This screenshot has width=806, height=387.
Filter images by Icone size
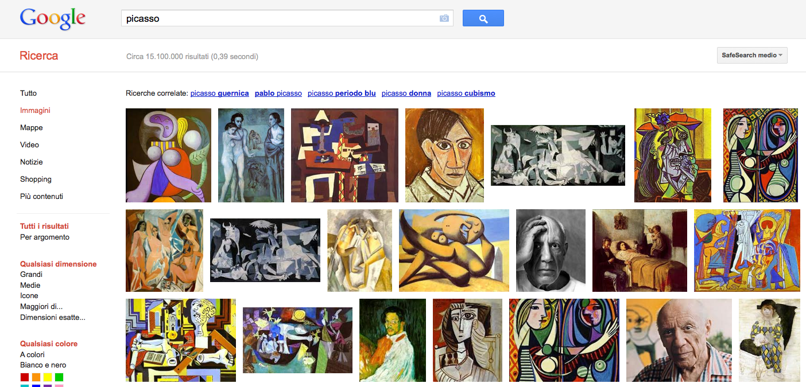29,296
